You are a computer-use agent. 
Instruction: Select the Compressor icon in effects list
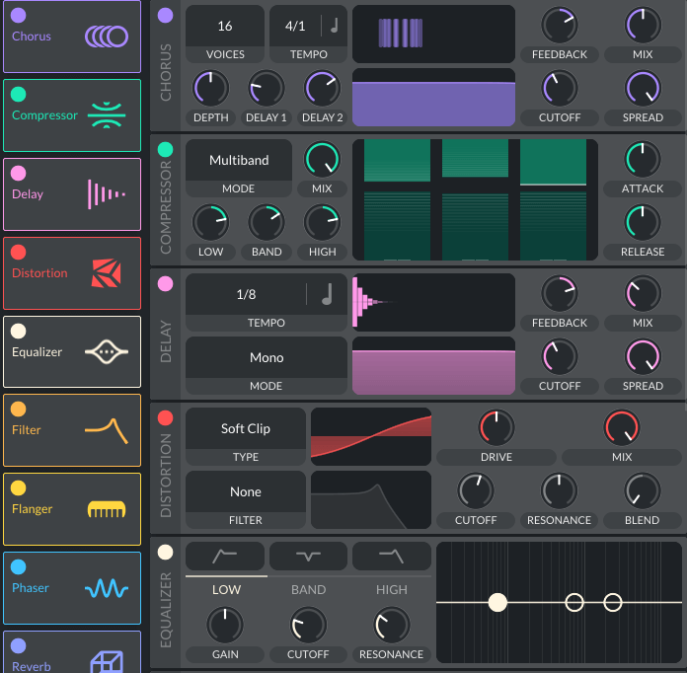click(107, 115)
